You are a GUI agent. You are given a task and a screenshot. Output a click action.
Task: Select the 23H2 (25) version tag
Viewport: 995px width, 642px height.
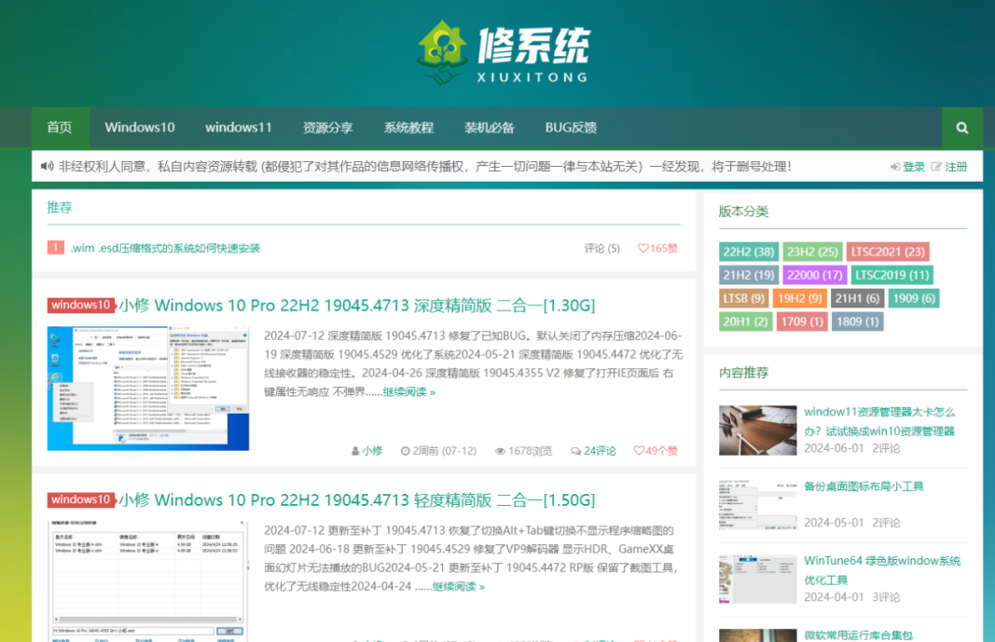click(812, 252)
